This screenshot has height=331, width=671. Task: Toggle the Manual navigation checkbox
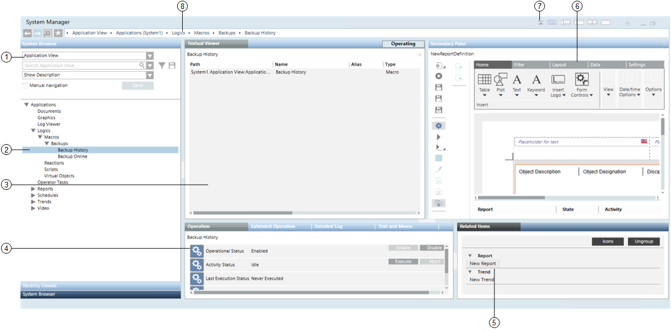(x=25, y=86)
